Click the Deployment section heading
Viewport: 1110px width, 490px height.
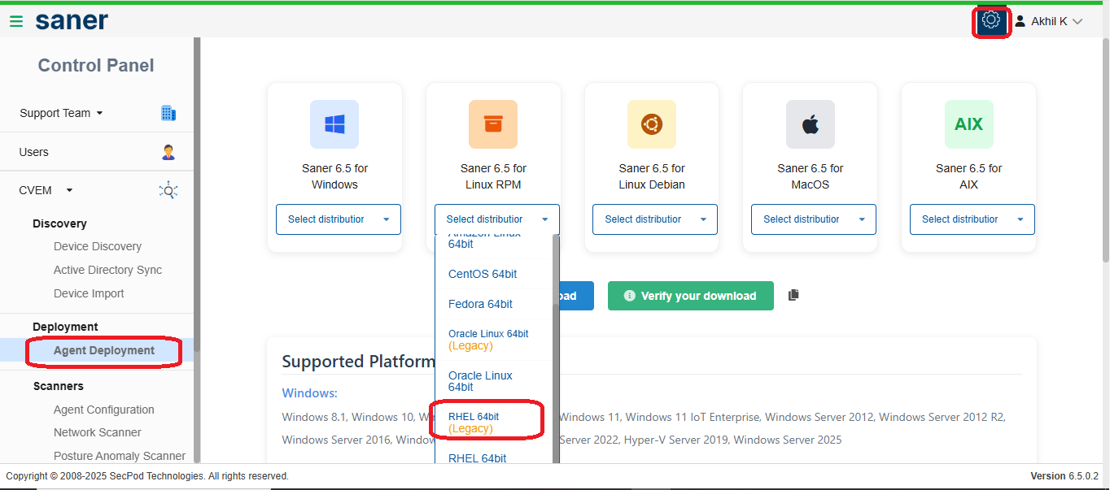click(x=65, y=327)
